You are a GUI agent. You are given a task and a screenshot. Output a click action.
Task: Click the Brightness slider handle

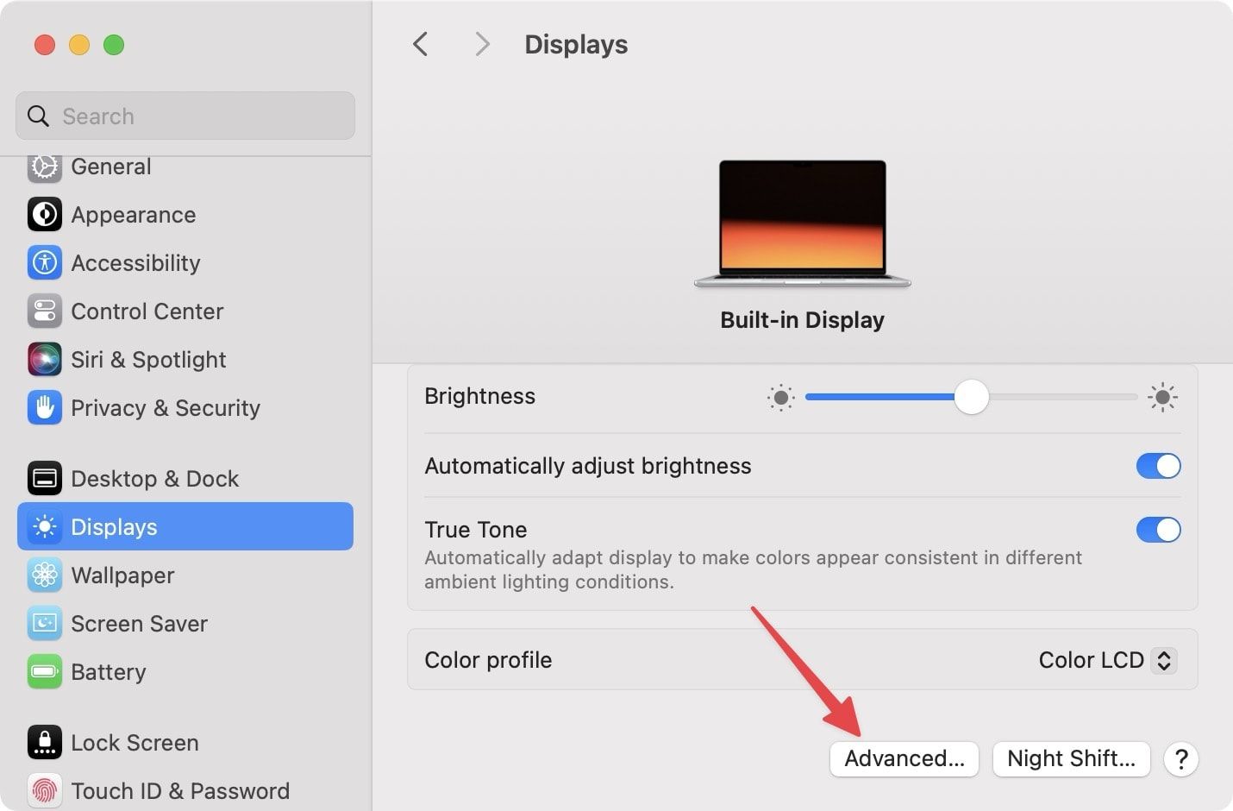coord(971,397)
